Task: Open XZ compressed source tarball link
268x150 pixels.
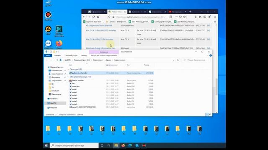Action: 99,25
